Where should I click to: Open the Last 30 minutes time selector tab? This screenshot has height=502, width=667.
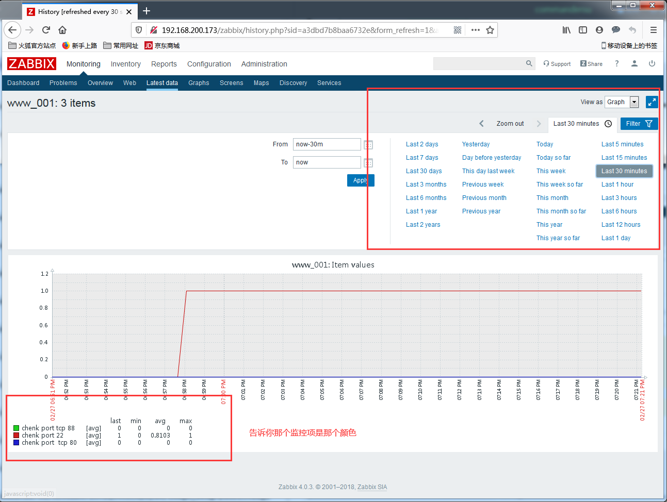pos(582,124)
